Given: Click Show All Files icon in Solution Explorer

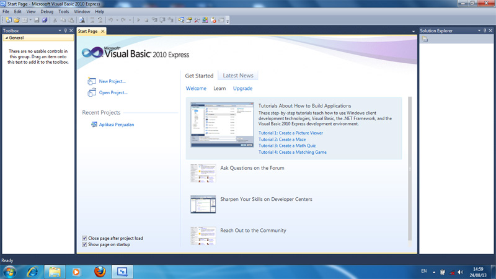Looking at the screenshot, I should 425,39.
